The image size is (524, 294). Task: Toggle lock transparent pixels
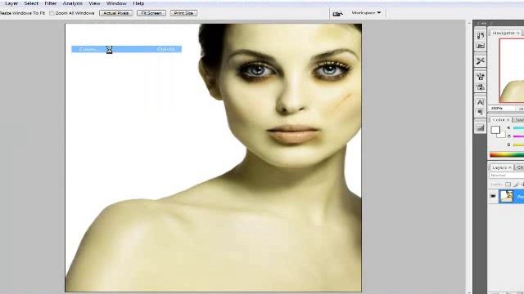508,185
